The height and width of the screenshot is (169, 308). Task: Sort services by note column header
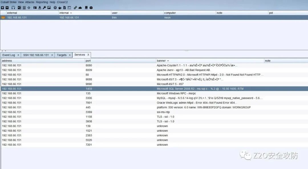coord(286,61)
